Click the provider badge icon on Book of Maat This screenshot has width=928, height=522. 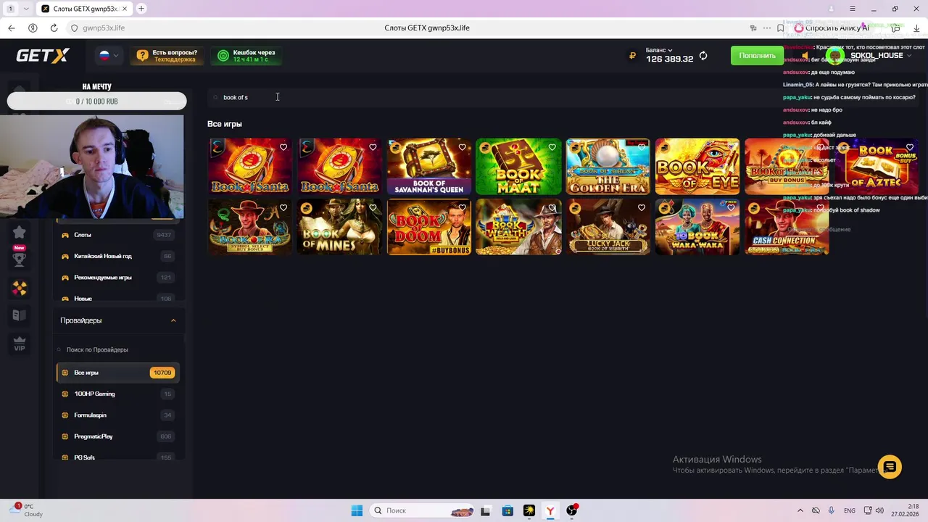(x=485, y=147)
